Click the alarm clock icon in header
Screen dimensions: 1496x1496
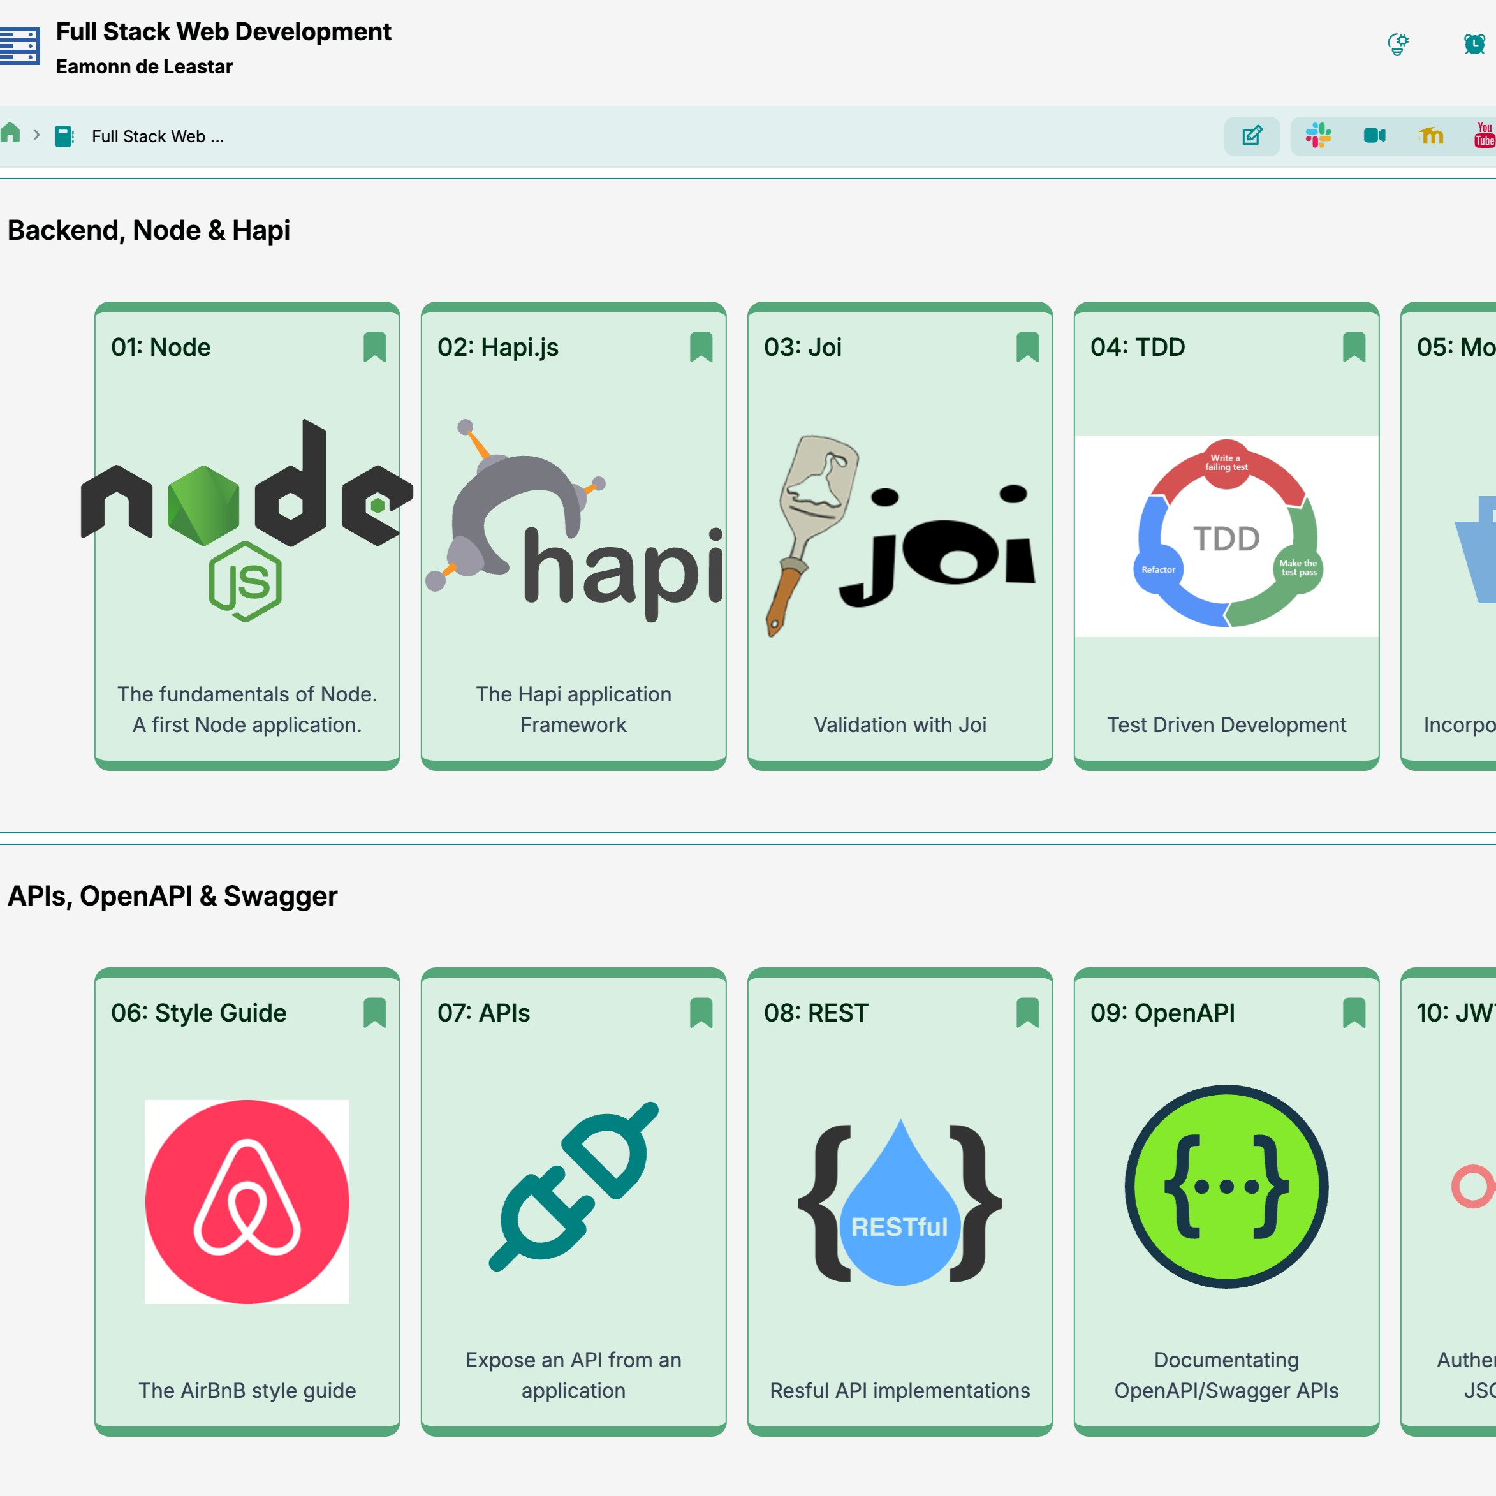pyautogui.click(x=1474, y=44)
